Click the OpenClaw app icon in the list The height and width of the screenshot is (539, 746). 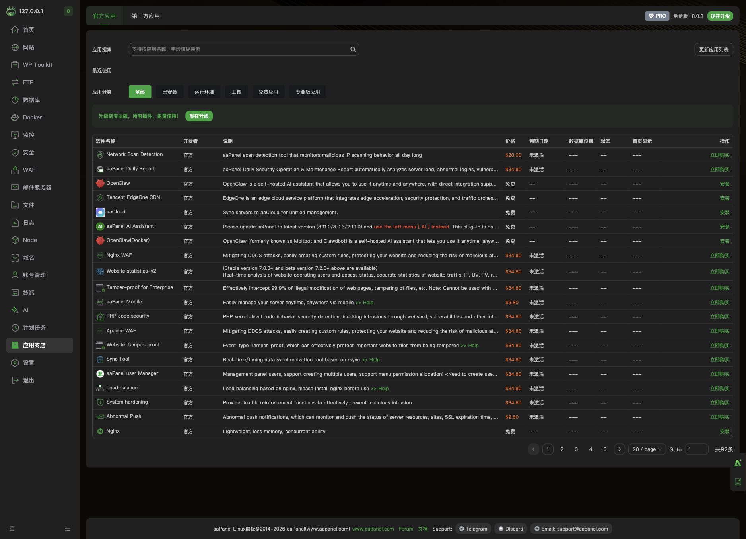click(100, 184)
